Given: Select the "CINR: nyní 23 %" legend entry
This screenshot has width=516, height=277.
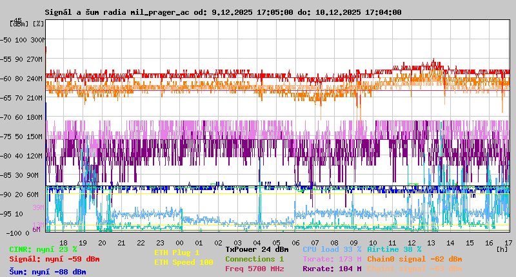Looking at the screenshot, I should 43,250.
